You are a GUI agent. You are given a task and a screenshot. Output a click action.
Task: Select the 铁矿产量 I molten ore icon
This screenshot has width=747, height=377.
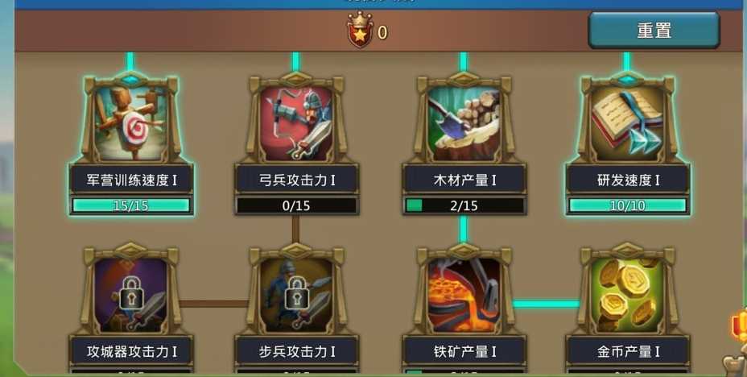pos(464,295)
